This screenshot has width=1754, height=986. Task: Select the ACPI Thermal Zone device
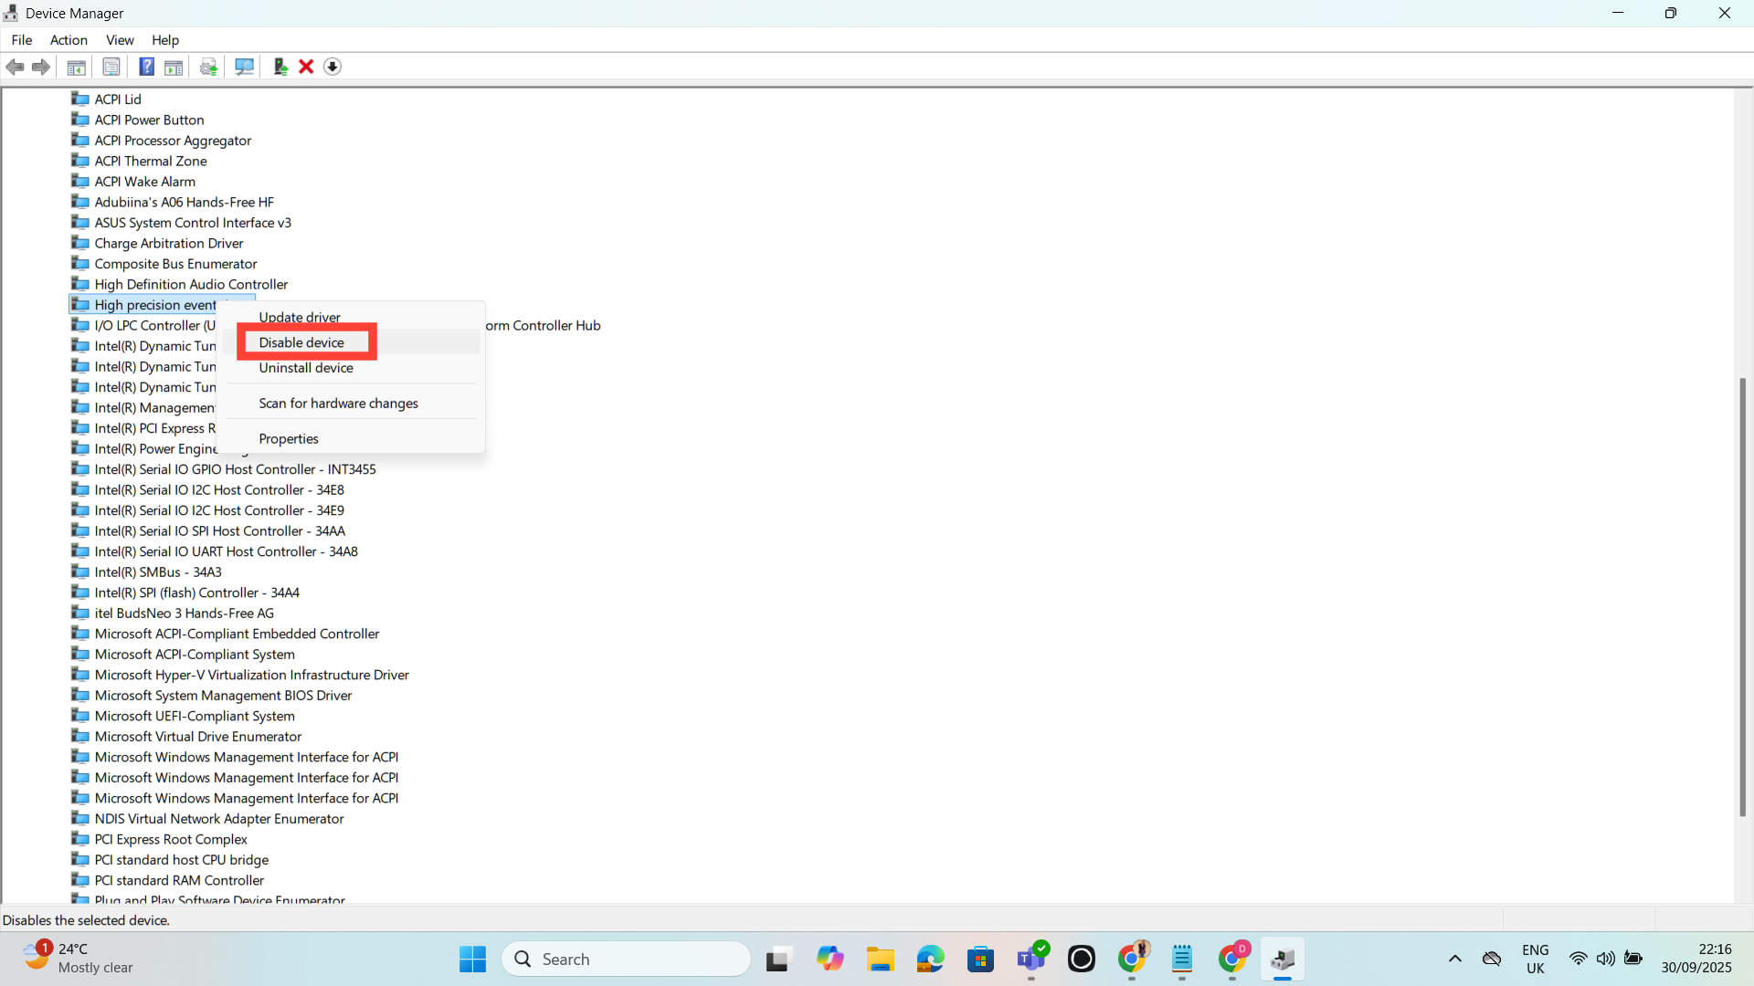pyautogui.click(x=151, y=161)
